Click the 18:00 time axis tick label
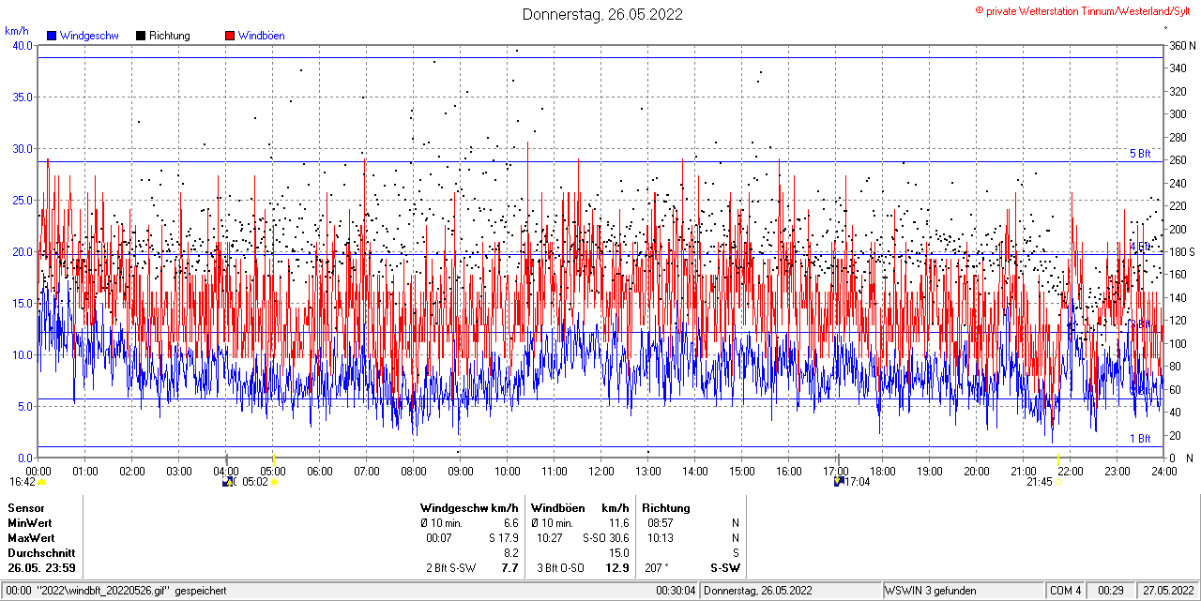The image size is (1201, 601). 883,471
